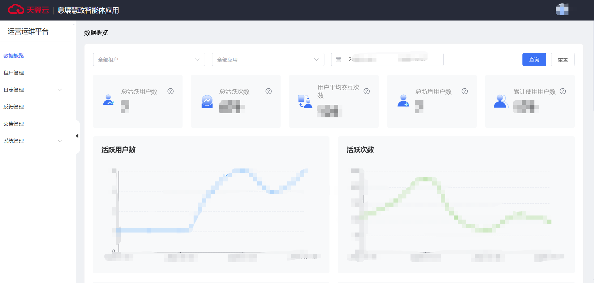The height and width of the screenshot is (283, 594).
Task: Go to 租户管理 in sidebar
Action: (x=14, y=73)
